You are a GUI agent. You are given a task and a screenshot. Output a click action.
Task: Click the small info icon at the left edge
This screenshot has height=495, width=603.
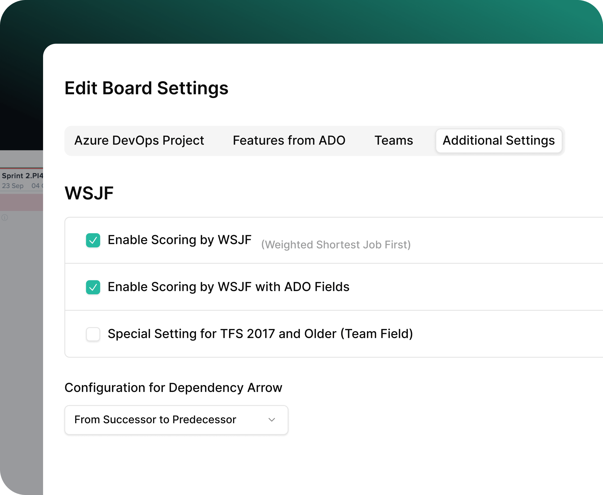[x=5, y=218]
